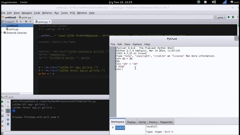Hide the Project panel with the hide icon

coord(31,22)
